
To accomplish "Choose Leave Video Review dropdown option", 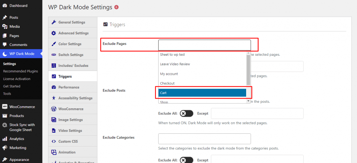I will tap(203, 64).
